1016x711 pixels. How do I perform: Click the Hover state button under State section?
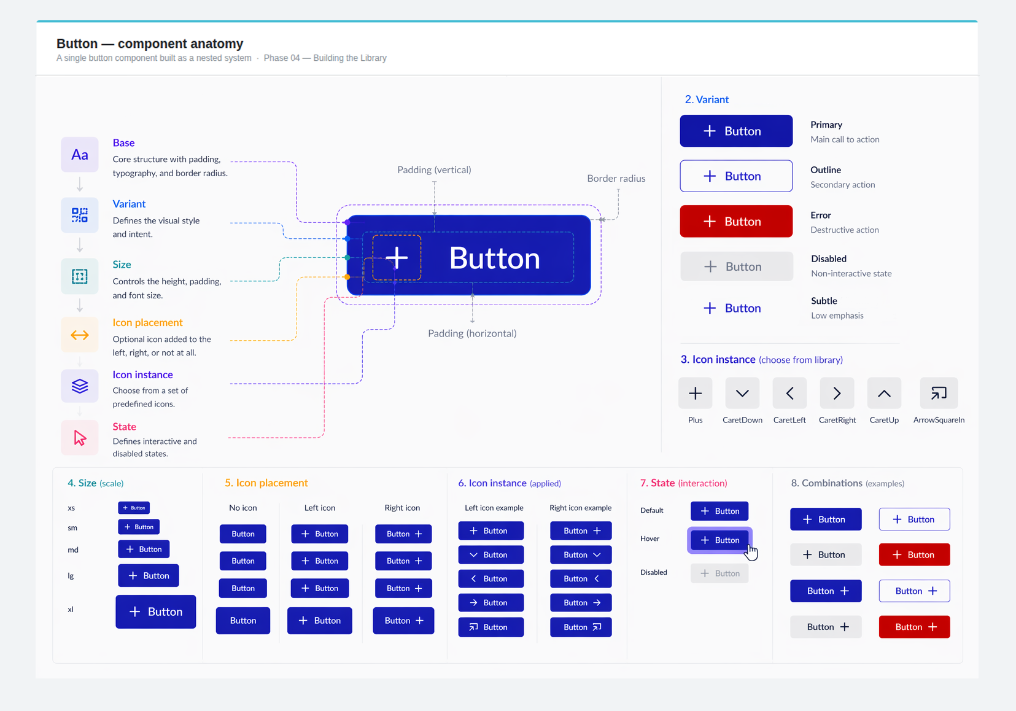point(719,540)
